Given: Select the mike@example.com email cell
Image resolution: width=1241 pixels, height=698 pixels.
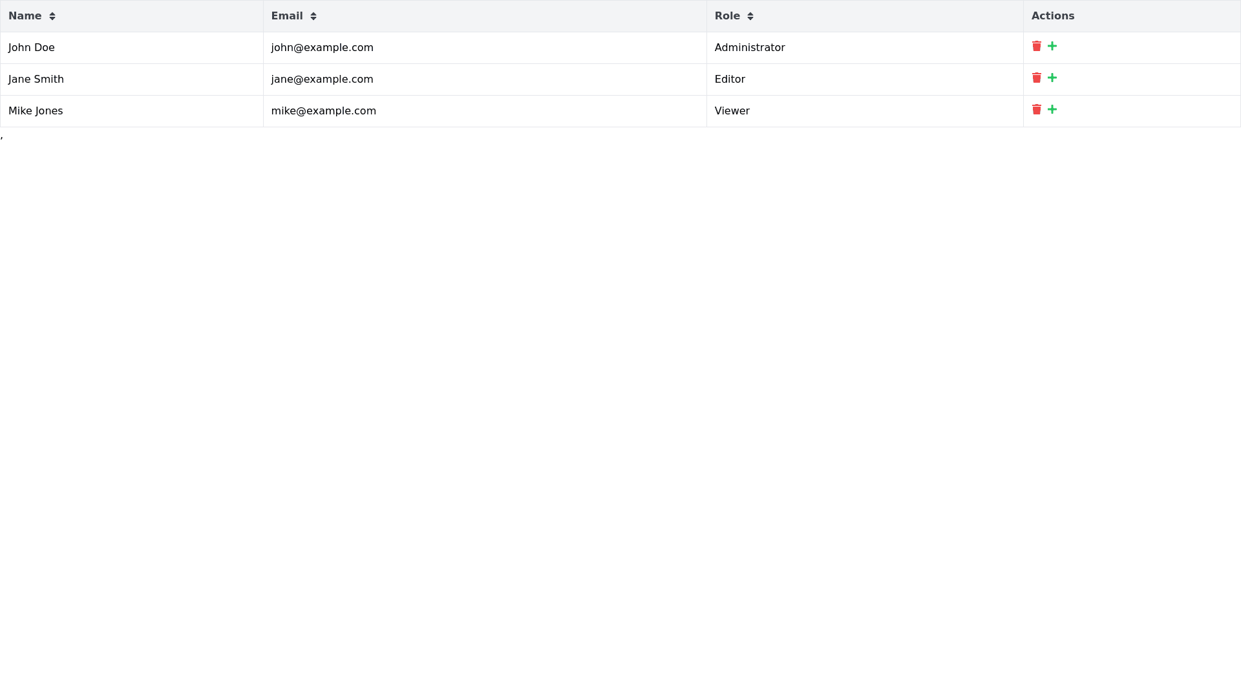Looking at the screenshot, I should click(x=323, y=111).
